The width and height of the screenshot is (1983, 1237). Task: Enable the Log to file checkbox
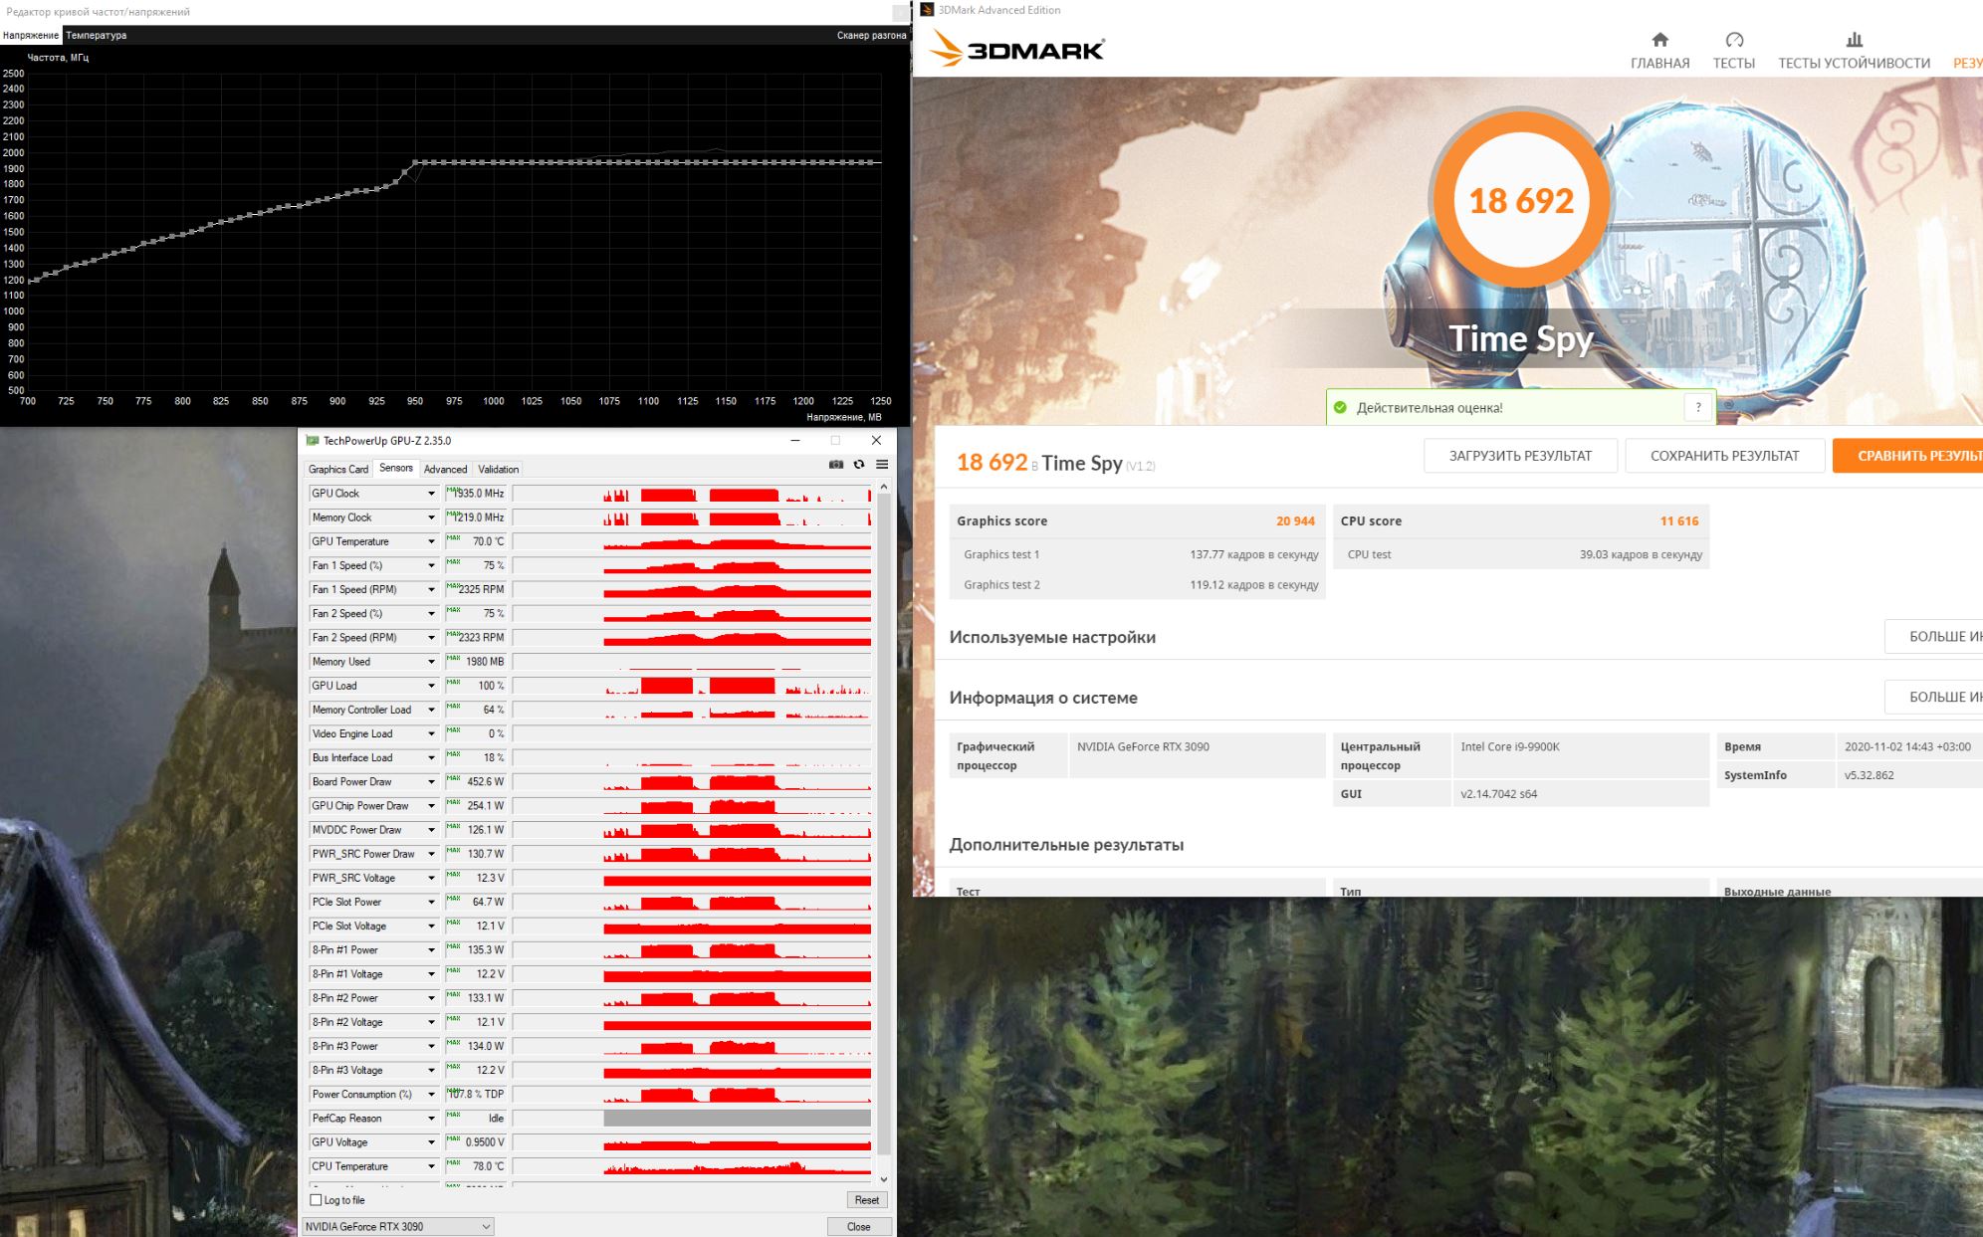(x=317, y=1200)
